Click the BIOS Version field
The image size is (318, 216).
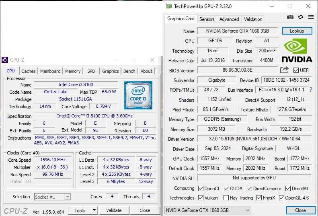[238, 70]
